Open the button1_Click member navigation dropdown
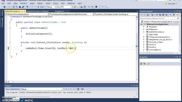Screen dimensions: 182x102 click(x=116, y=14)
